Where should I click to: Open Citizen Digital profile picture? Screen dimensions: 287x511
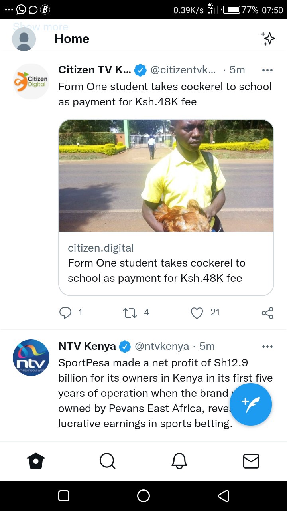(31, 81)
